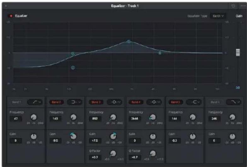This screenshot has height=167, width=247.
Task: Click the Band 2 Gain knob
Action: click(x=73, y=136)
